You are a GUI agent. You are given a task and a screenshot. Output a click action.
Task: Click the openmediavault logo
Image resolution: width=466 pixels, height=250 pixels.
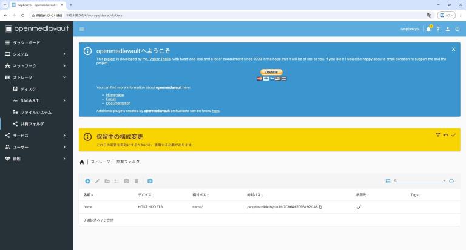point(36,28)
